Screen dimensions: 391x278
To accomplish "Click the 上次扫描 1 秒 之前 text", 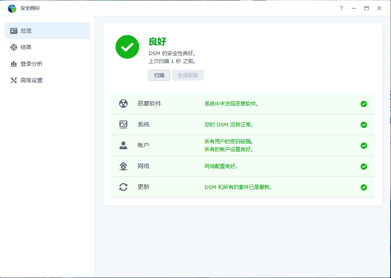I will (172, 61).
